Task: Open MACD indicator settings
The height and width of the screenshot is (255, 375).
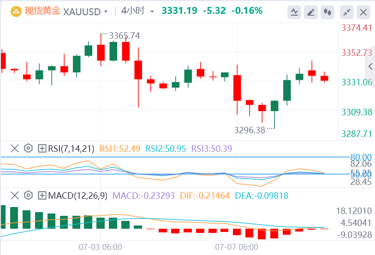Action: pos(28,196)
